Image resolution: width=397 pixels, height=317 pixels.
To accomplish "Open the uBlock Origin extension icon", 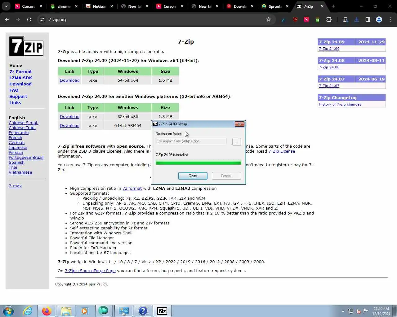I will point(295,20).
